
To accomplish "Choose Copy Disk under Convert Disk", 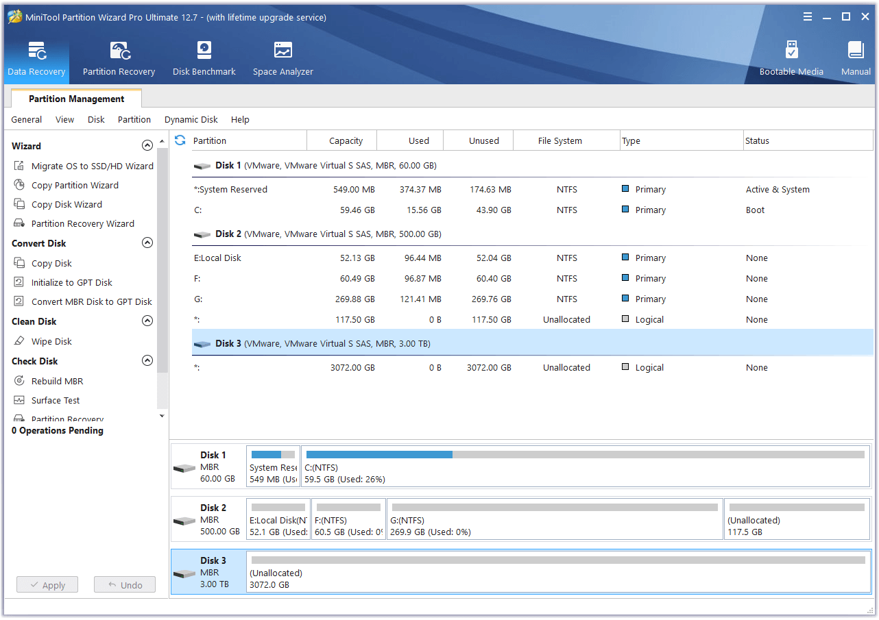I will click(43, 263).
